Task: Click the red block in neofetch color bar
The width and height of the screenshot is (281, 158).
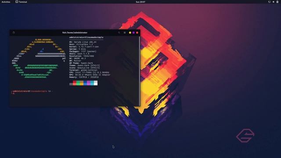Action: click(75, 83)
